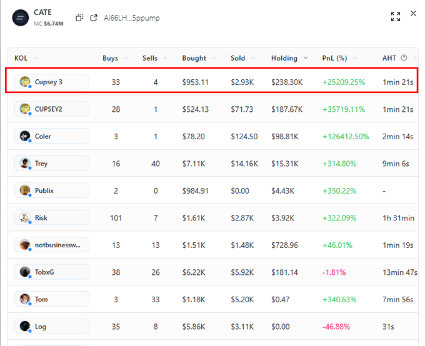
Task: Open Tom KOL profile chip
Action: pos(52,299)
